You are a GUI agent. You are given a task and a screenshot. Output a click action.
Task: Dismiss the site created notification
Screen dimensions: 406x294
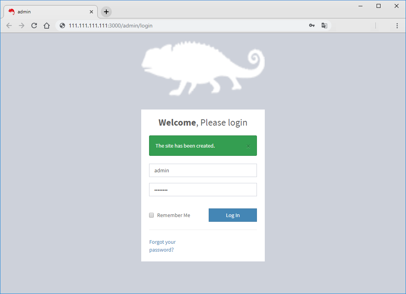click(x=248, y=146)
